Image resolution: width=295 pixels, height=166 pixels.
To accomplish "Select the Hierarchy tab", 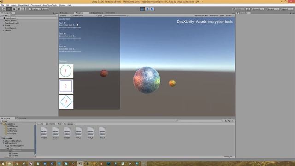I will click(7, 13).
